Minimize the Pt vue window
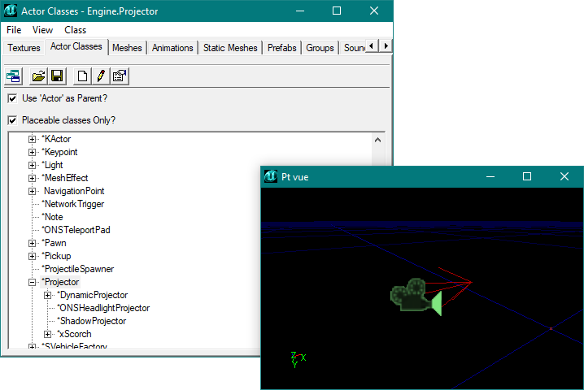The width and height of the screenshot is (584, 390). [x=490, y=176]
